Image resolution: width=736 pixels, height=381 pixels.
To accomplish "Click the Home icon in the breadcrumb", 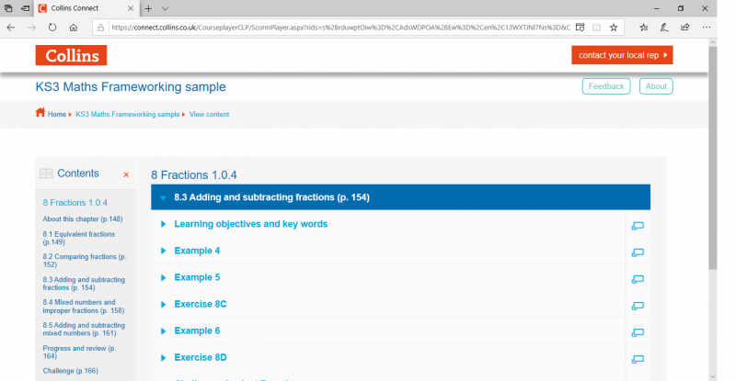I will tap(40, 114).
